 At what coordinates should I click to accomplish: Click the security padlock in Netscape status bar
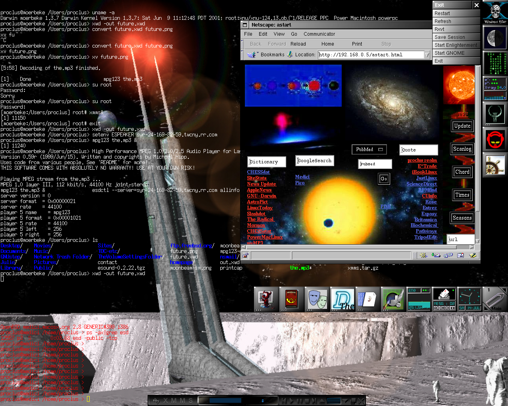(245, 255)
